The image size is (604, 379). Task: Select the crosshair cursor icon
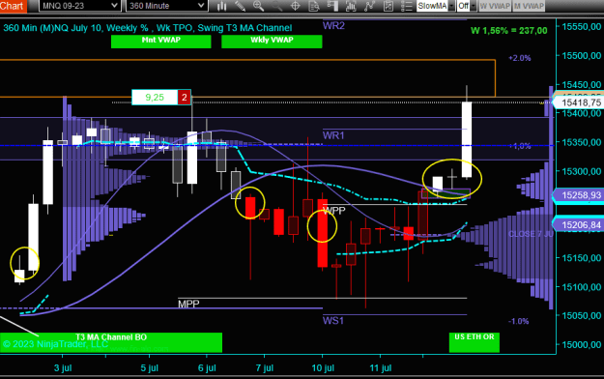pyautogui.click(x=295, y=6)
